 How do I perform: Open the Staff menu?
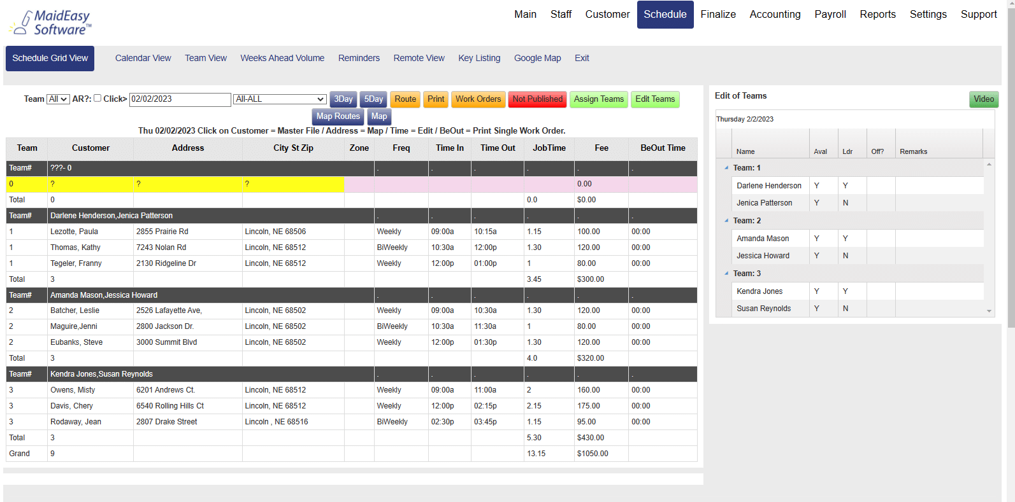[561, 15]
